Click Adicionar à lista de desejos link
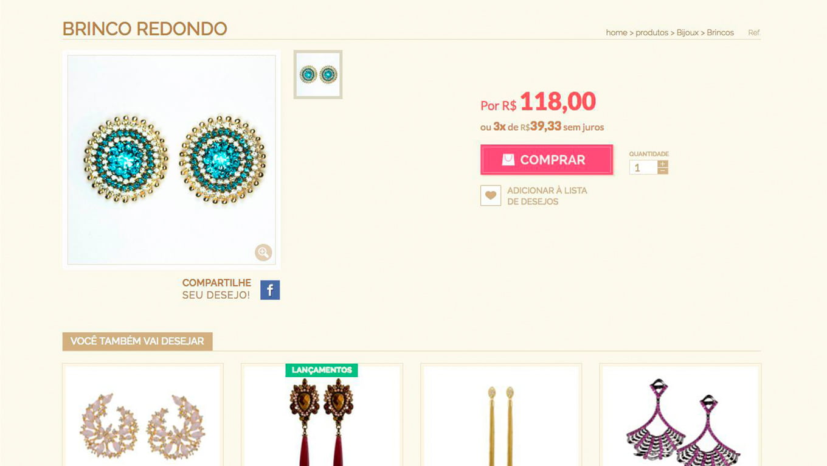Viewport: 827px width, 466px height. [x=547, y=196]
